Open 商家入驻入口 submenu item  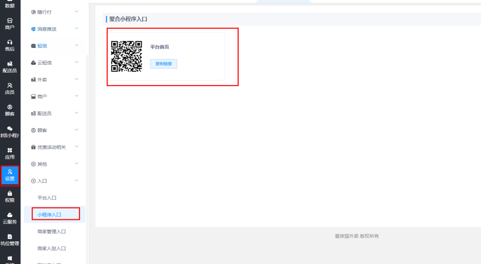click(x=52, y=248)
